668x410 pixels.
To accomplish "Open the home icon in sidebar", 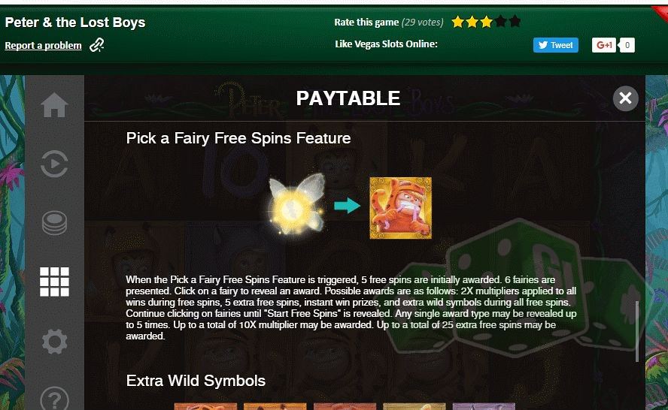I will pos(54,104).
